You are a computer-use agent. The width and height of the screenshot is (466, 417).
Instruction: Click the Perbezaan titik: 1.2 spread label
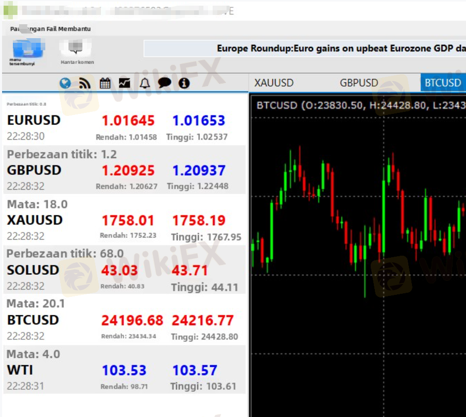62,154
